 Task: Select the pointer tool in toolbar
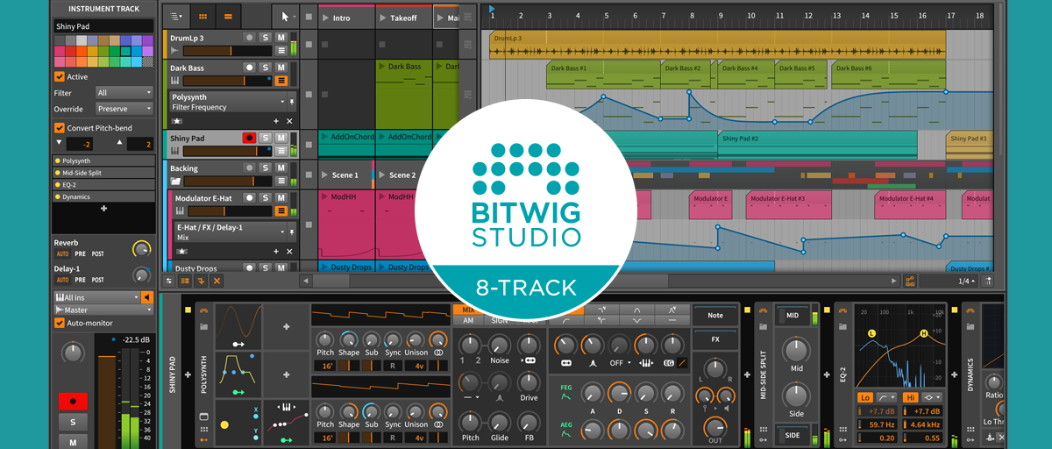point(285,16)
